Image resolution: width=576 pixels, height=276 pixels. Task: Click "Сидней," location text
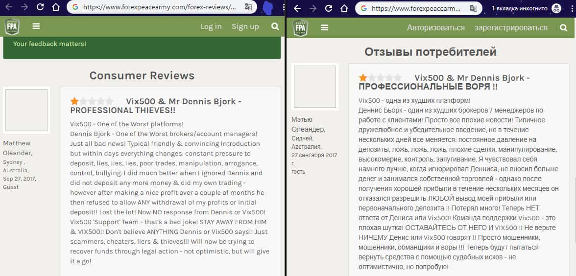(302, 138)
